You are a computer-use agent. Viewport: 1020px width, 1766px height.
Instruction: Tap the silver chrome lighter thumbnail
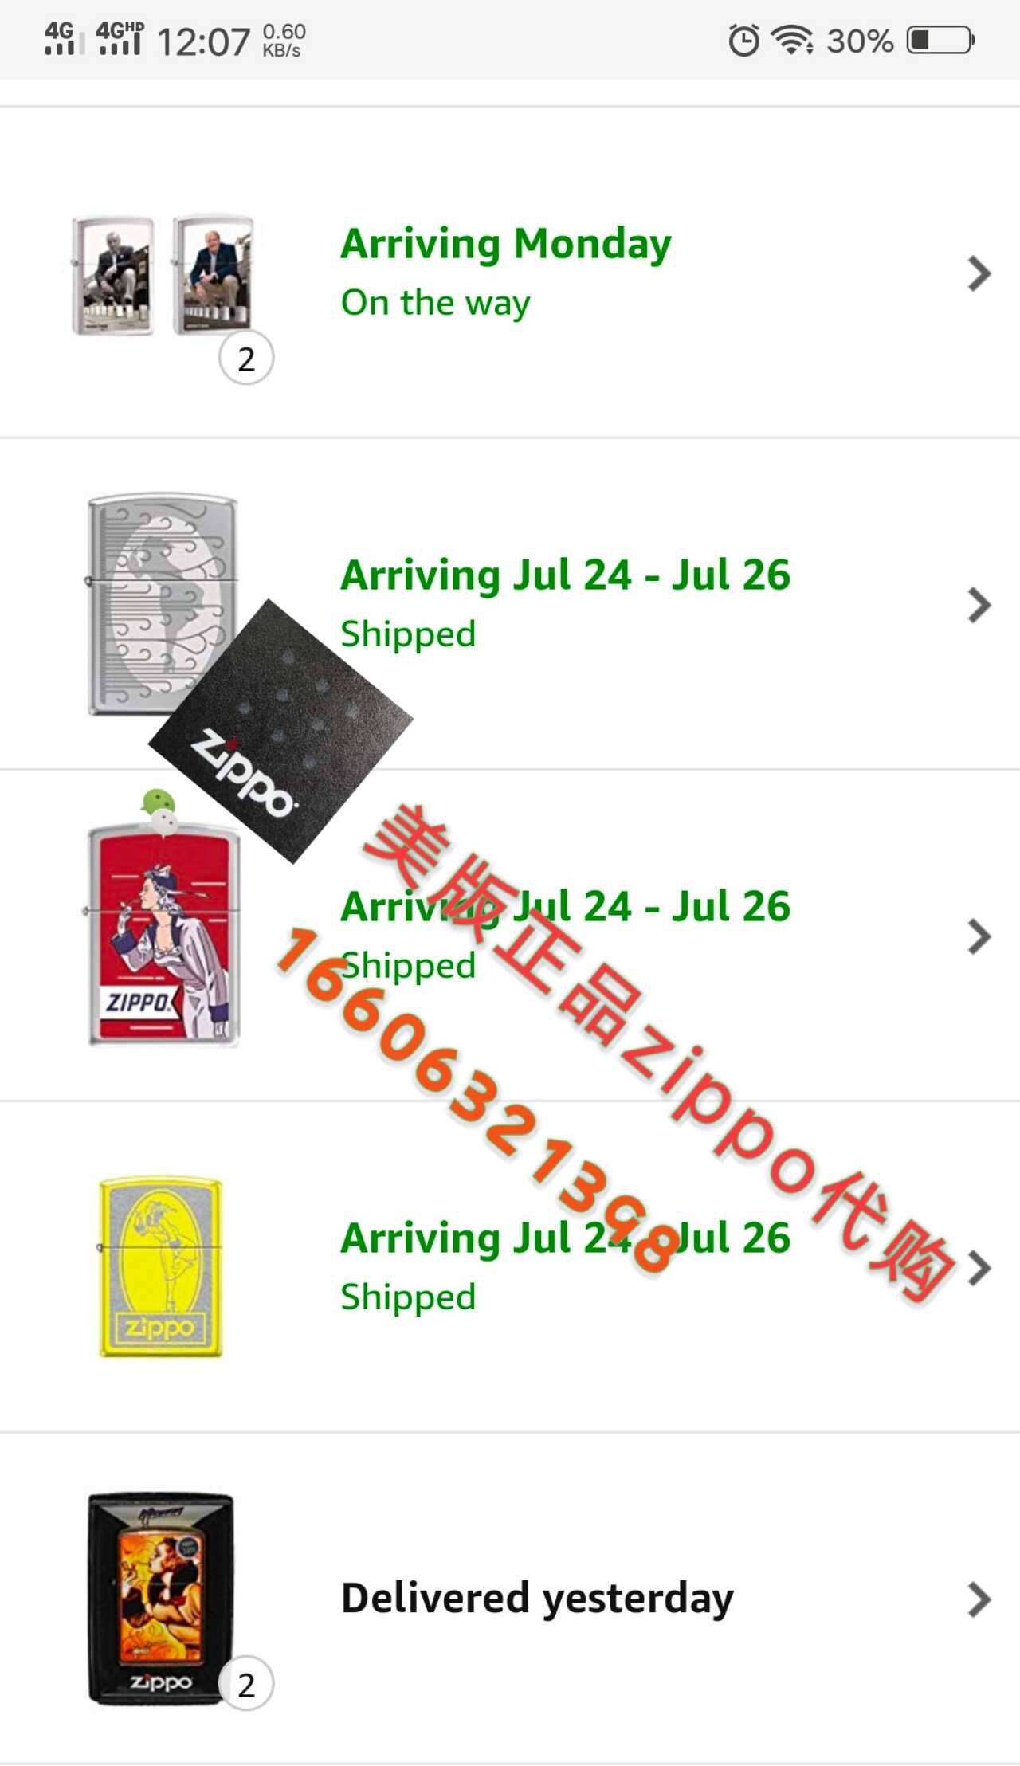162,604
